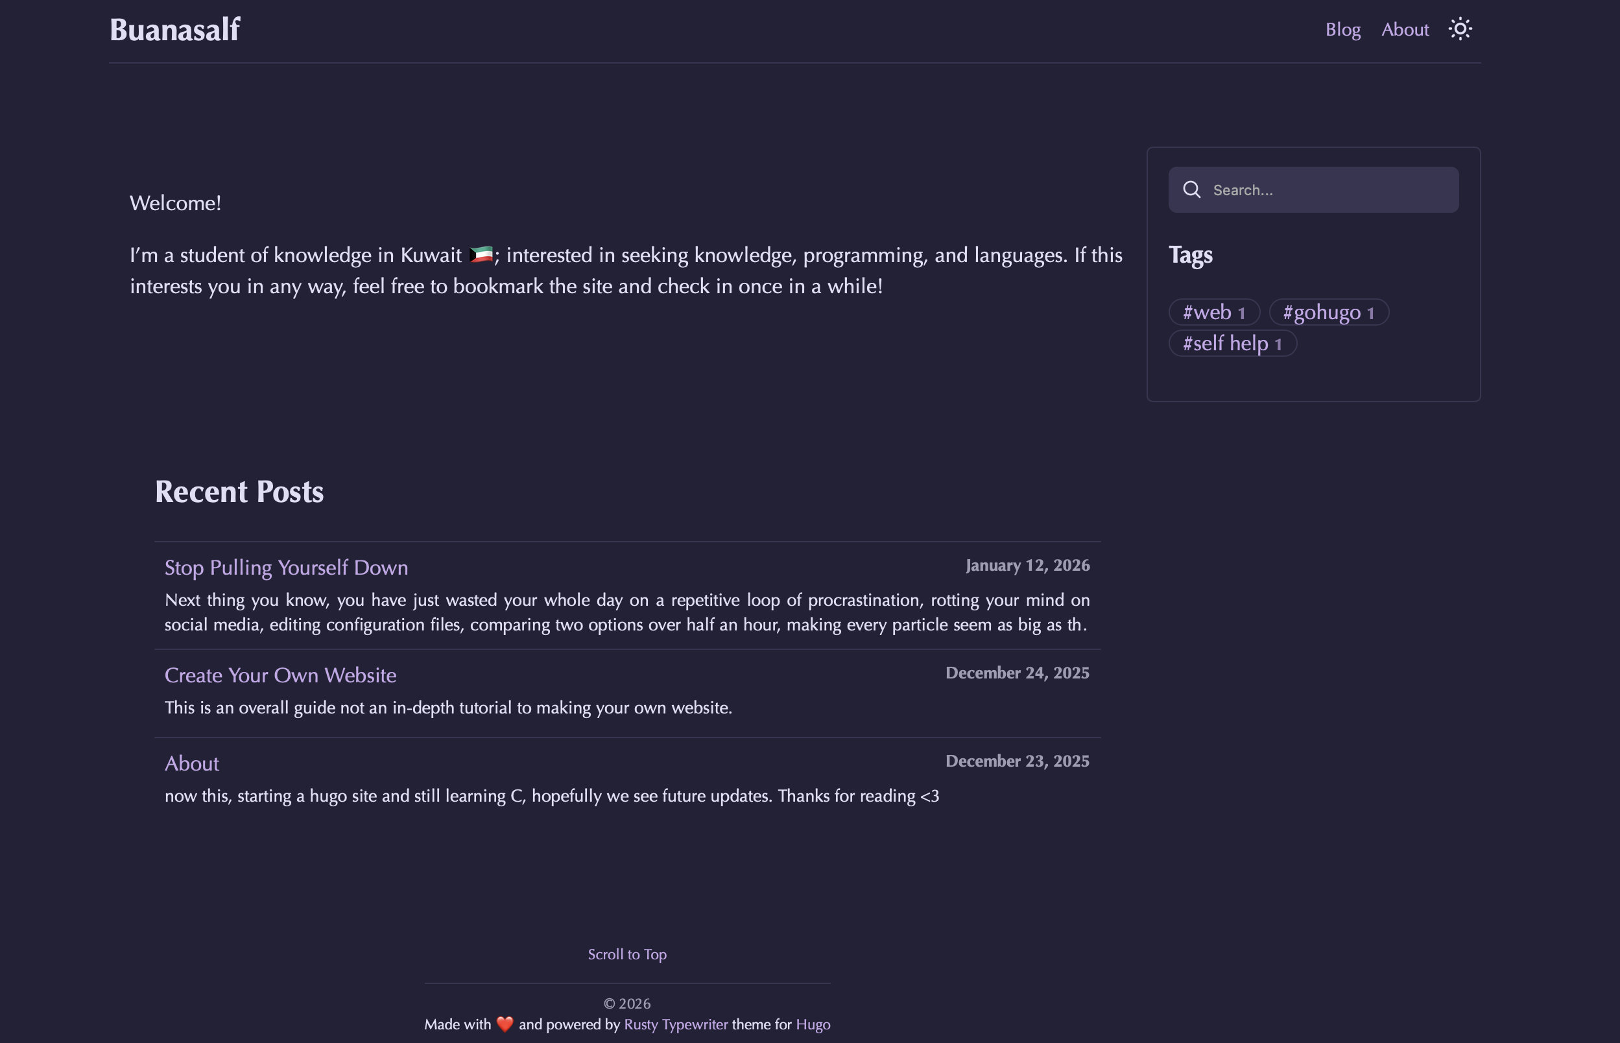
Task: Click the Recent Posts heading
Action: pos(239,492)
